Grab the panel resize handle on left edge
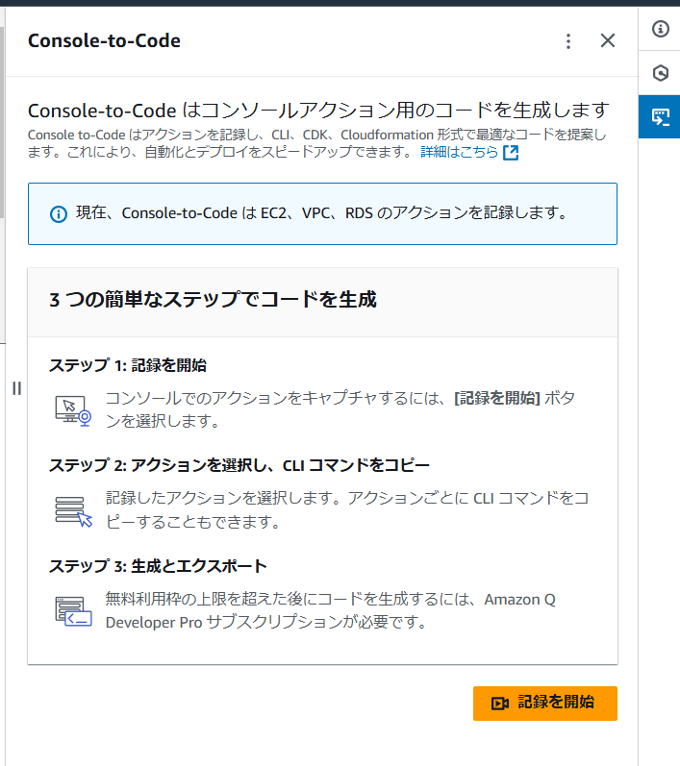The image size is (680, 766). point(16,388)
